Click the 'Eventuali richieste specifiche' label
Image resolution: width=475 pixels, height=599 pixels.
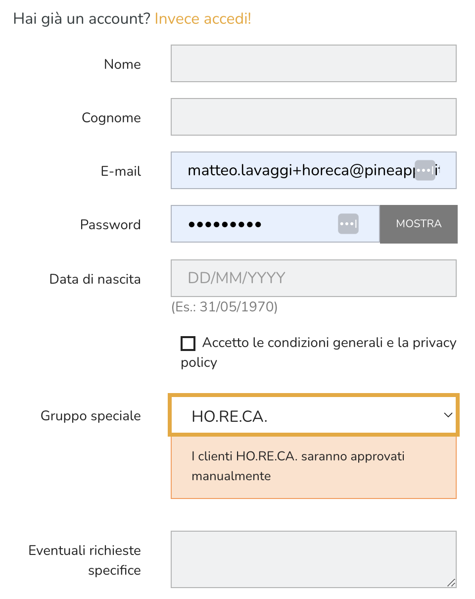click(85, 560)
